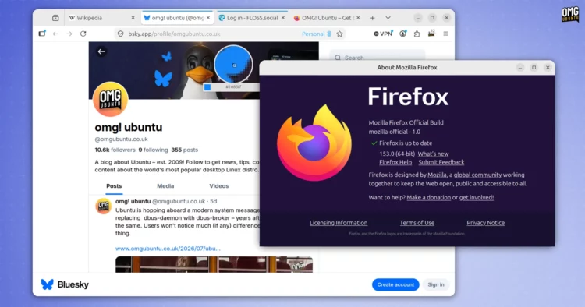Close the FLOSS.social tab

[283, 18]
